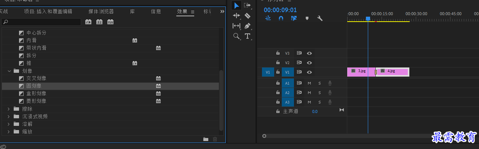479x149 pixels.
Task: Select the 效果 tab
Action: tap(182, 11)
